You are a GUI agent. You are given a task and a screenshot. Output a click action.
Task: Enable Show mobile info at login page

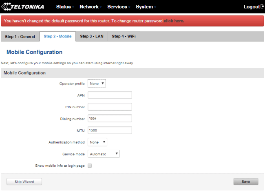click(90, 166)
